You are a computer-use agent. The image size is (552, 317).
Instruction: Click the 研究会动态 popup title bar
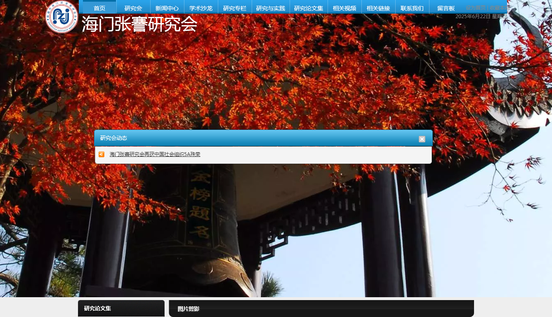coord(248,138)
